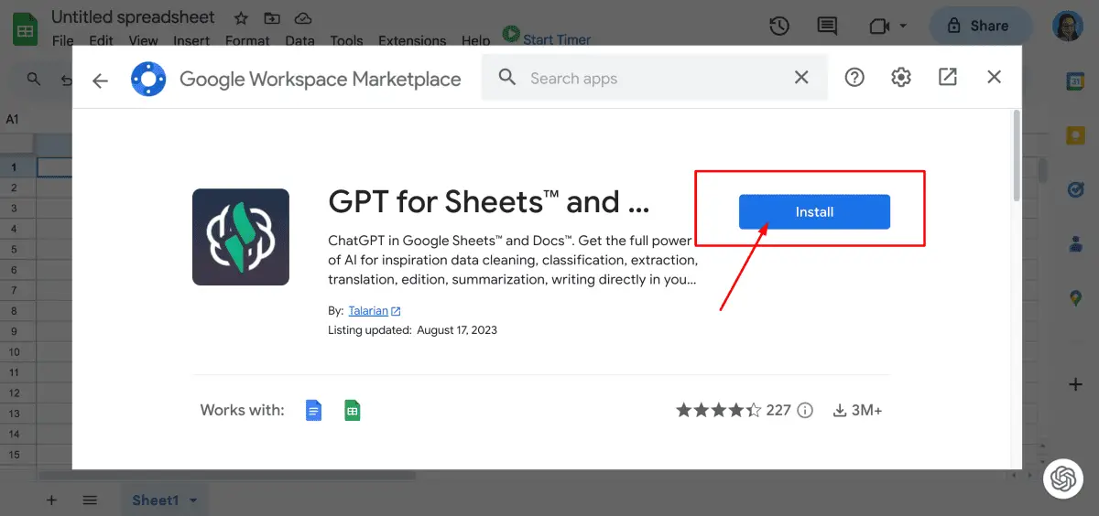Screen dimensions: 1099x516
Task: Star the Untitled spreadsheet
Action: 241,17
